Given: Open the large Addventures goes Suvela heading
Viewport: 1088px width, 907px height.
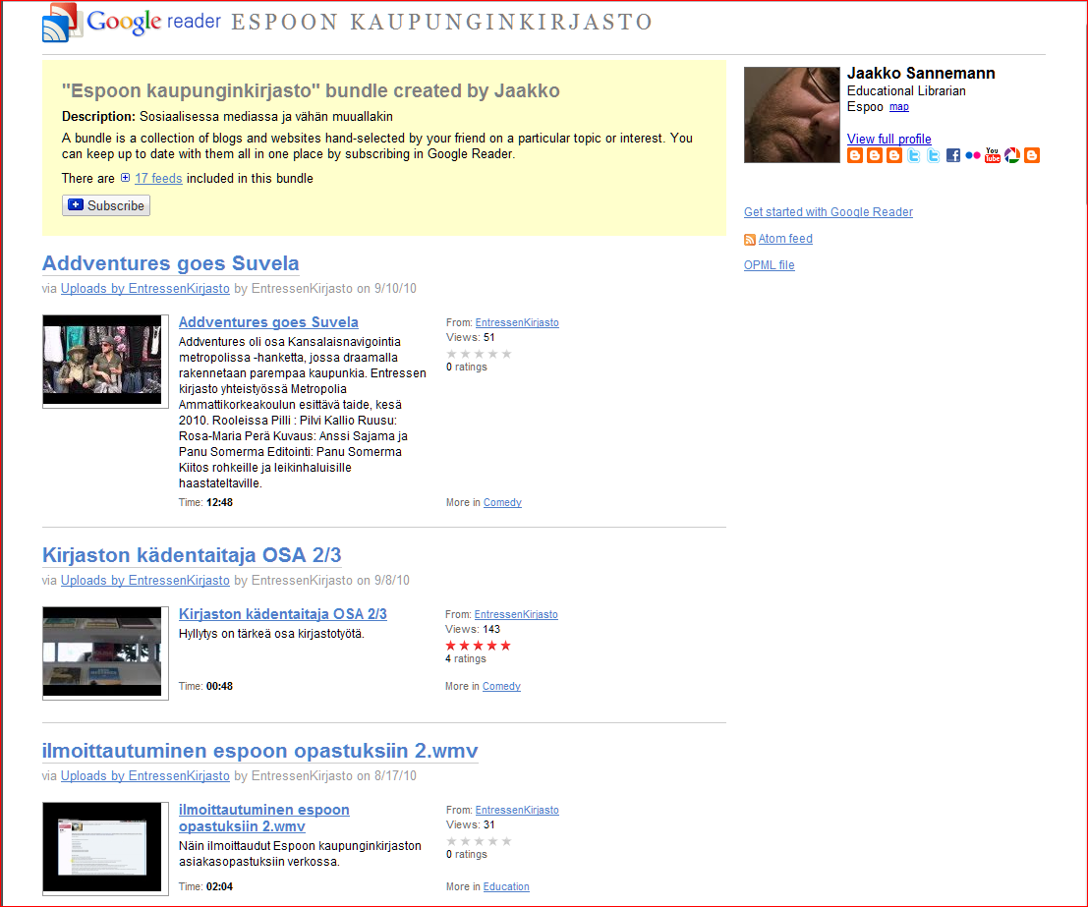Looking at the screenshot, I should 171,263.
